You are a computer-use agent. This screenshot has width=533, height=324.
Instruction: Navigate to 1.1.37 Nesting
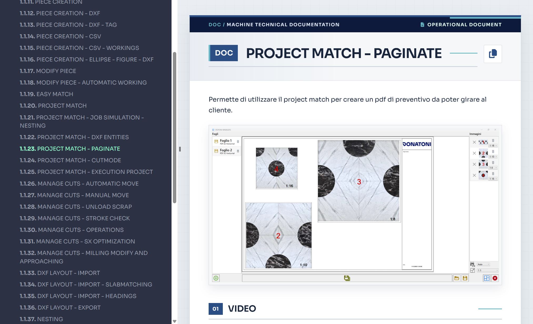click(42, 319)
